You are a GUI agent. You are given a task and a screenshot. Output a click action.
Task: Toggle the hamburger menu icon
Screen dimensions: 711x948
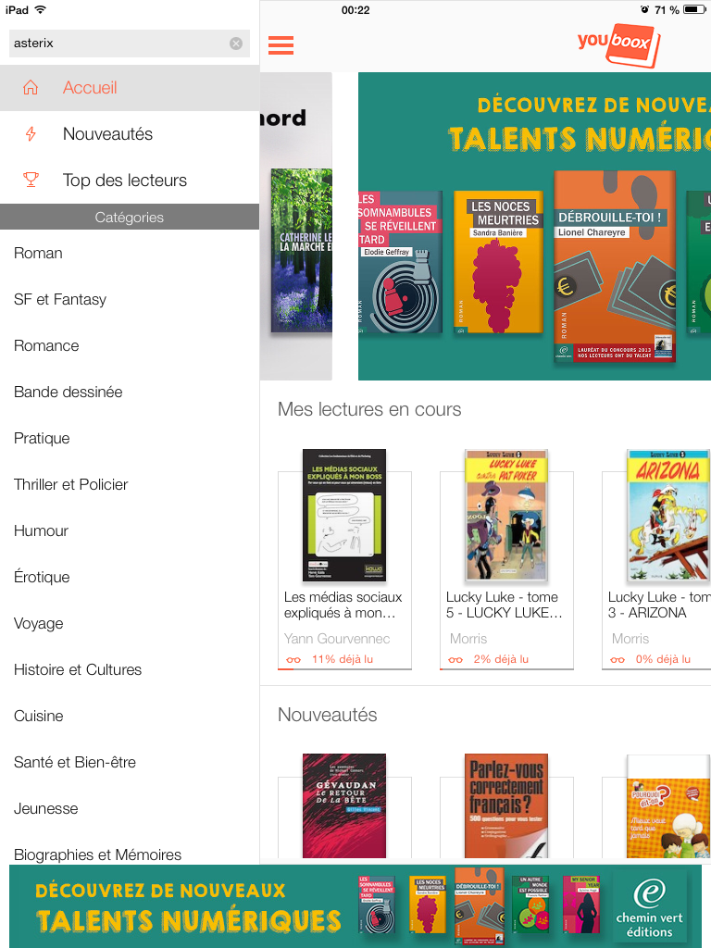click(281, 45)
